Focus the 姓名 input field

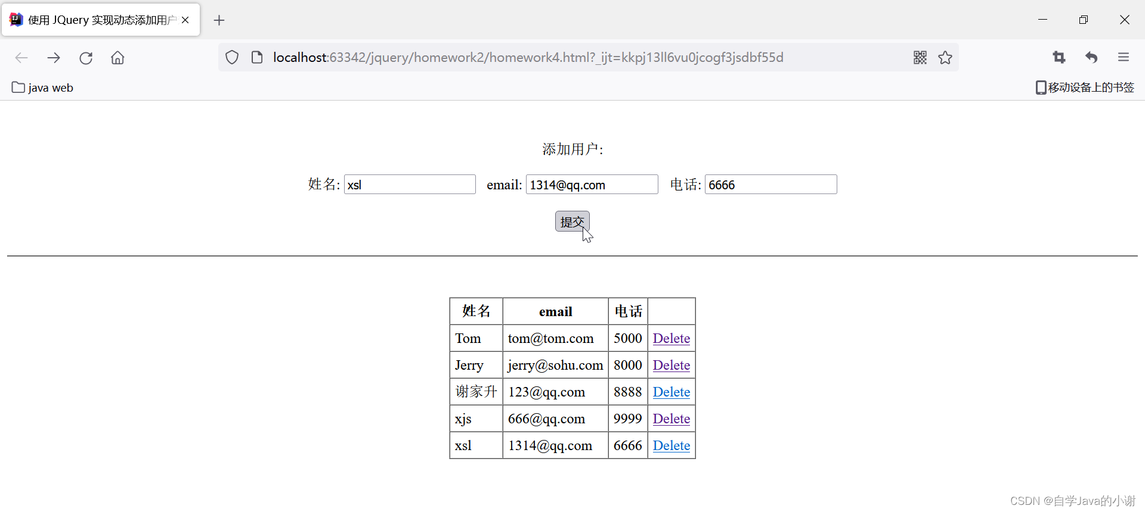(410, 185)
